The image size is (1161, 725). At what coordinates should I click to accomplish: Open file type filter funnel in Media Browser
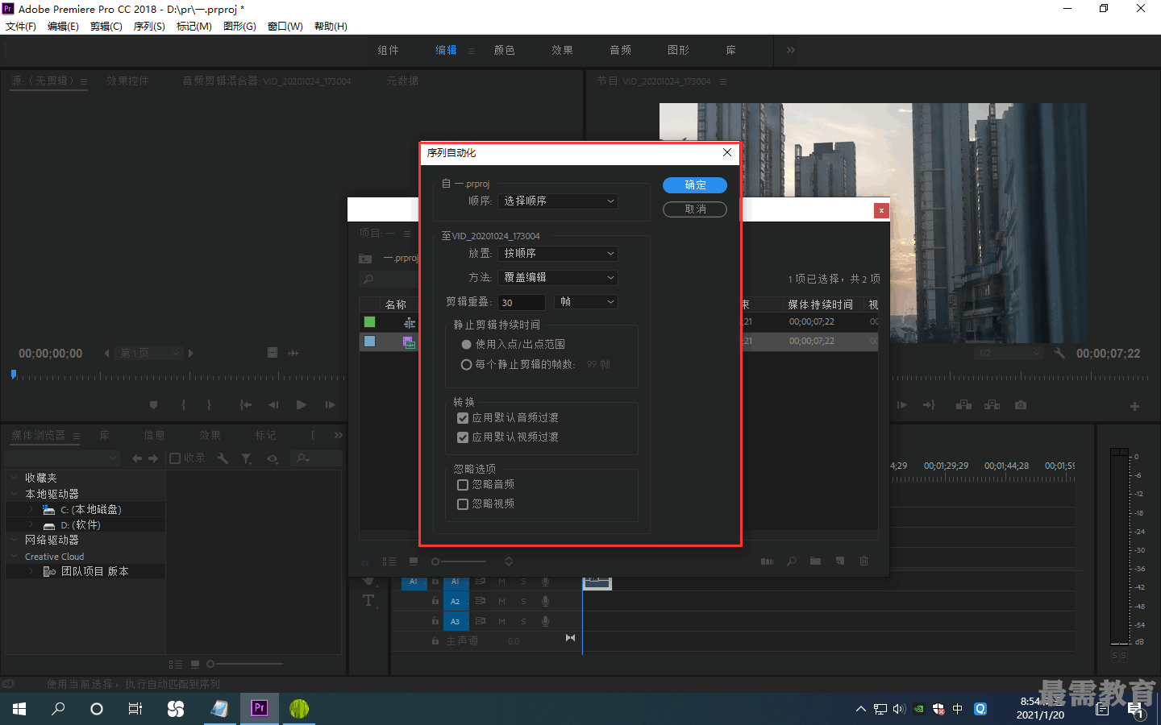tap(247, 458)
